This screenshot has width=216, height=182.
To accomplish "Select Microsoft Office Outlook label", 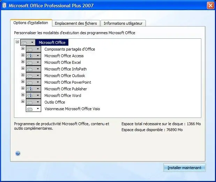I will [65, 76].
